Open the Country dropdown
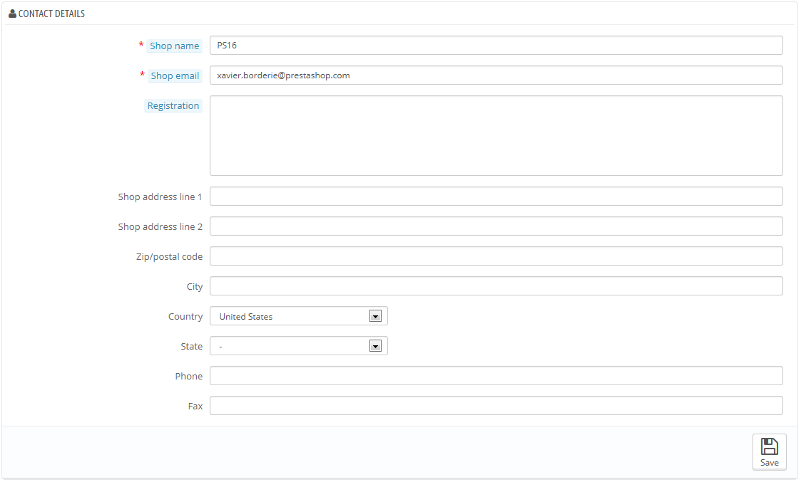 pyautogui.click(x=299, y=316)
